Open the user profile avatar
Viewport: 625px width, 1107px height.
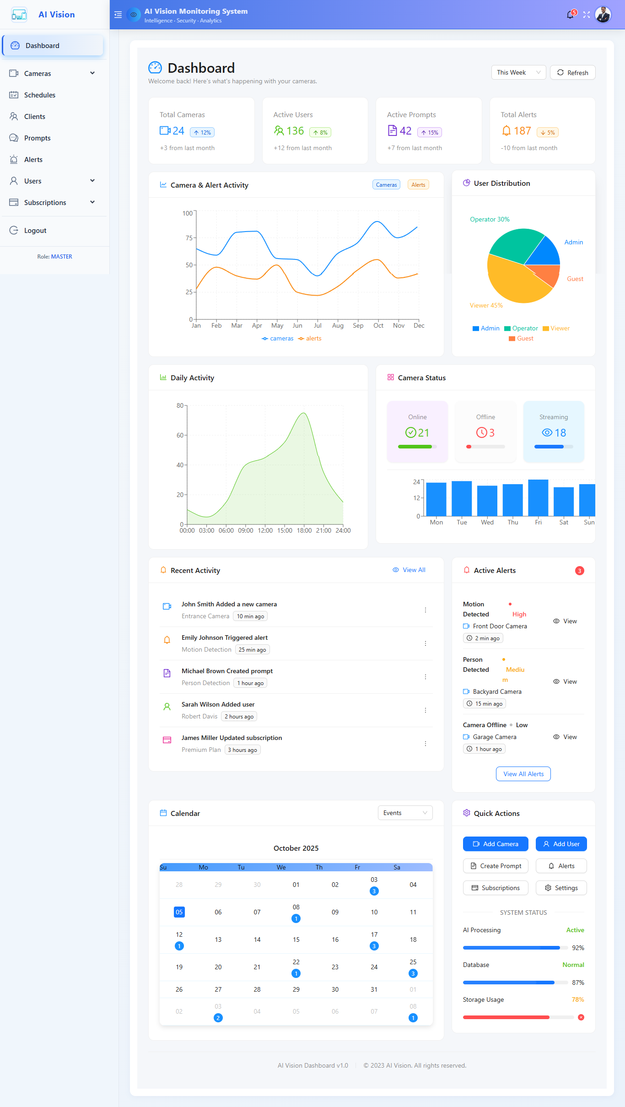point(603,15)
